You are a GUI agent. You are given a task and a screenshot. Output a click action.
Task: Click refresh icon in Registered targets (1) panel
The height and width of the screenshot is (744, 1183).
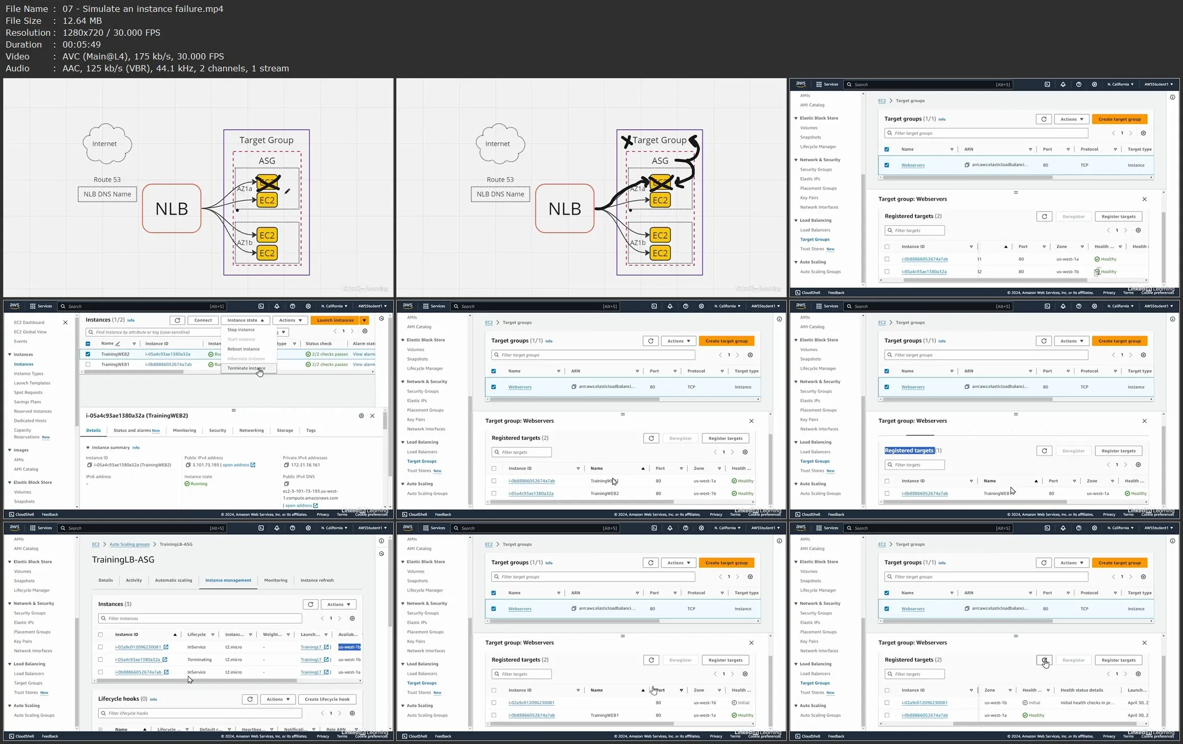coord(1044,451)
